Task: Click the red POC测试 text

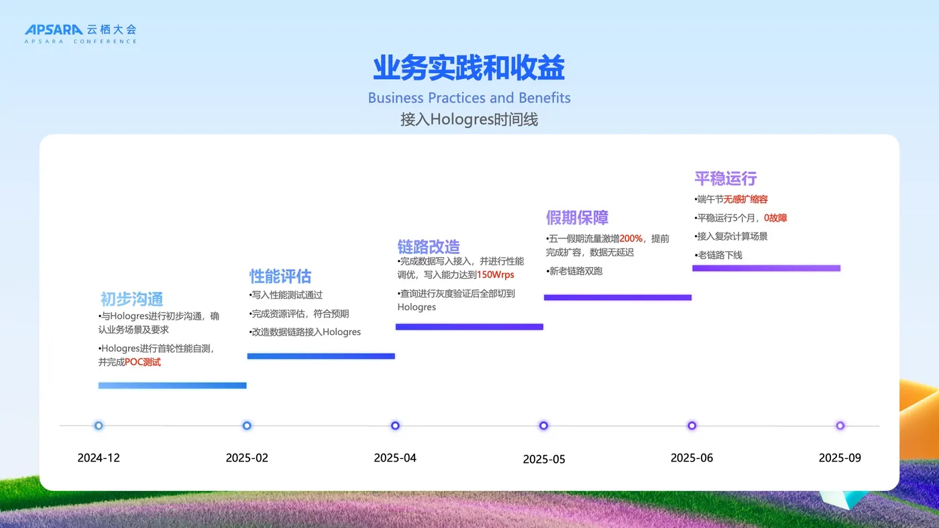Action: tap(143, 362)
